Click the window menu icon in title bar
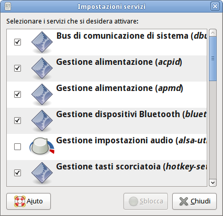223x216 pixels. (8, 6)
